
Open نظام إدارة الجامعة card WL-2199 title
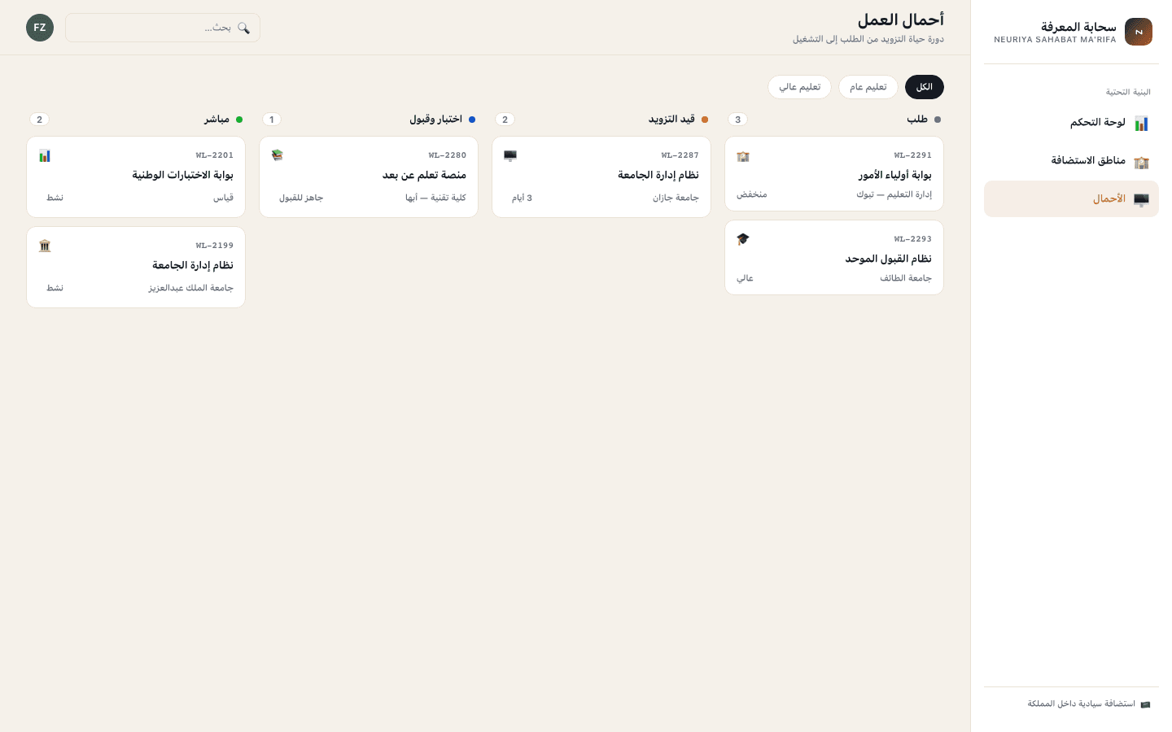(192, 265)
